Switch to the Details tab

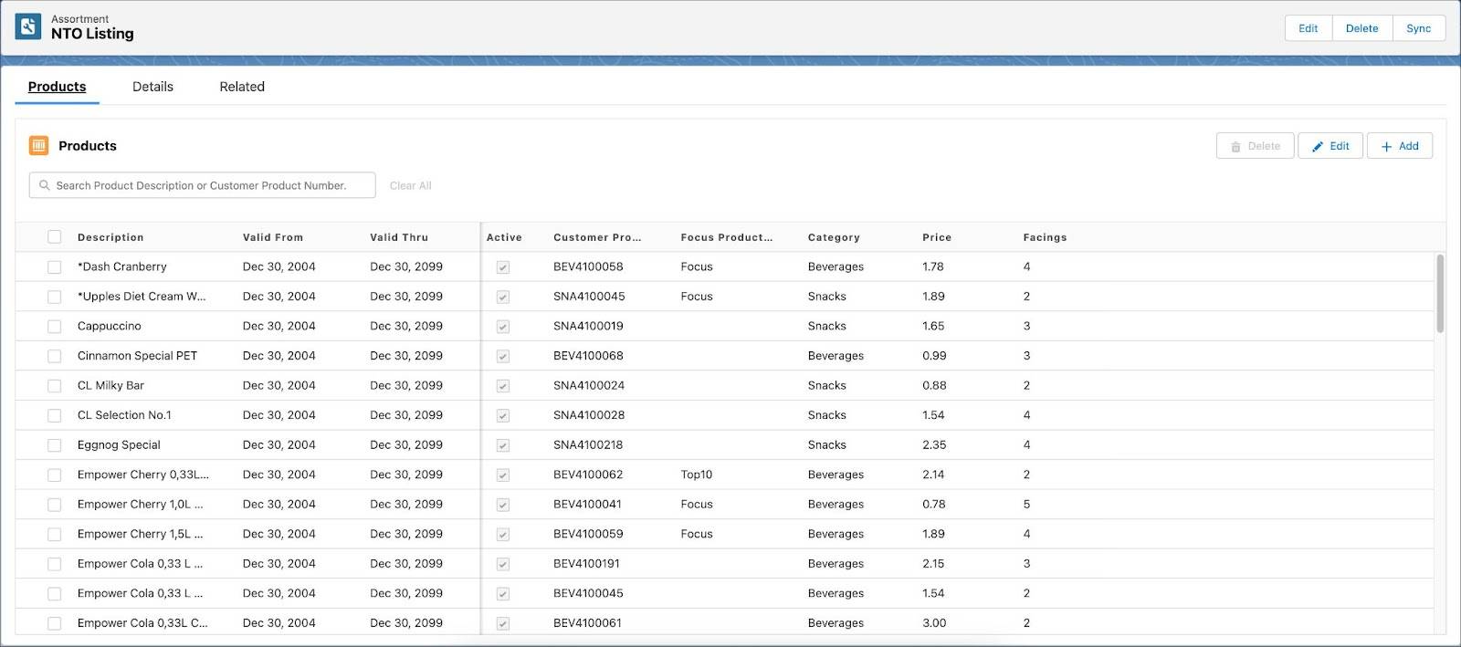(x=152, y=87)
